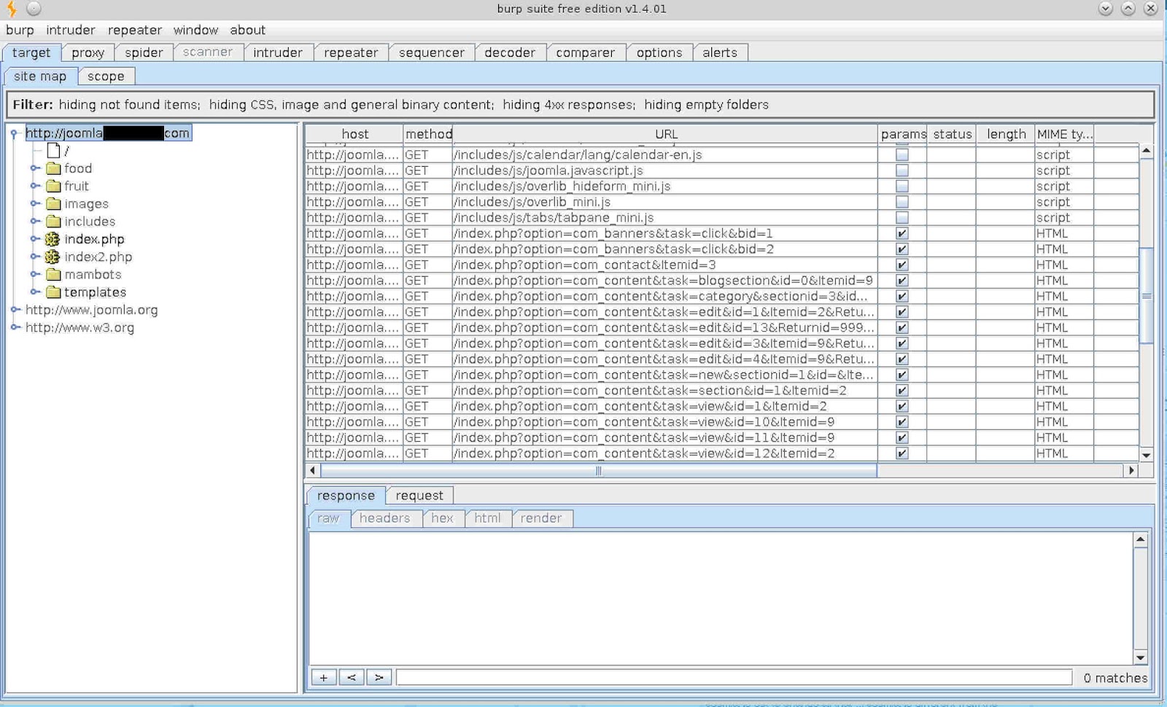Sort table by URL column header

coord(666,134)
